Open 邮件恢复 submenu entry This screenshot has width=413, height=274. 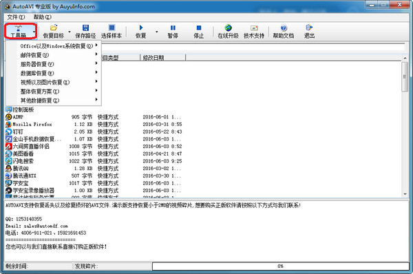[x=54, y=55]
